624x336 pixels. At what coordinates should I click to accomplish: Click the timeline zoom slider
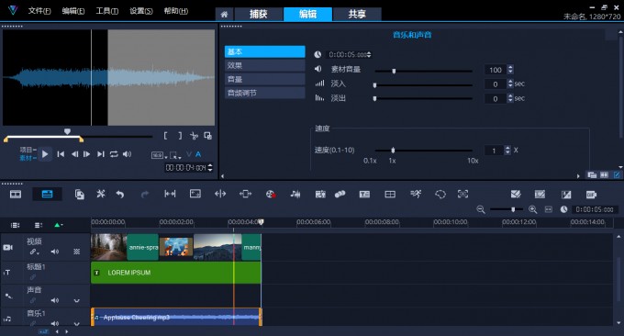[x=507, y=209]
